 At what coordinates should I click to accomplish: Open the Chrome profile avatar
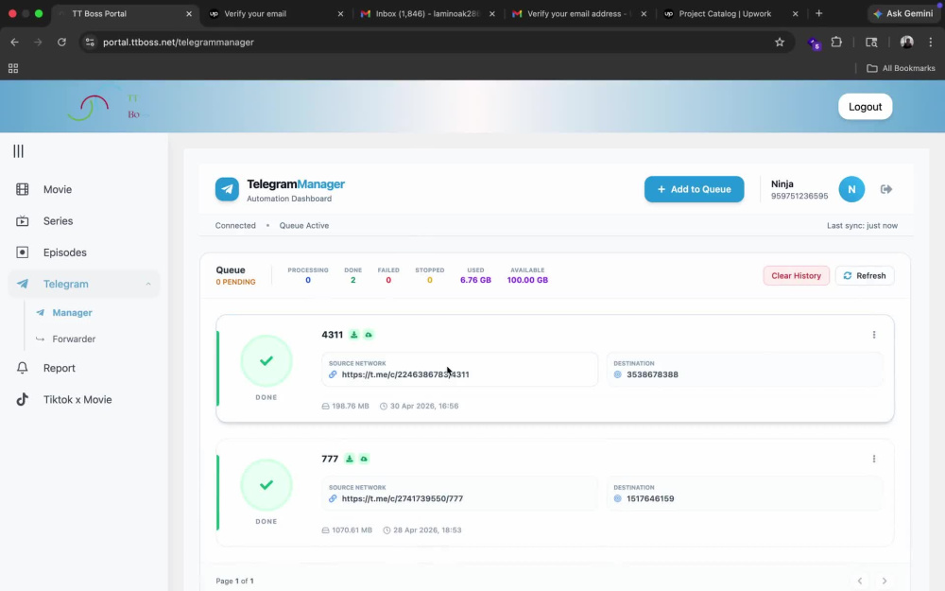pyautogui.click(x=906, y=43)
